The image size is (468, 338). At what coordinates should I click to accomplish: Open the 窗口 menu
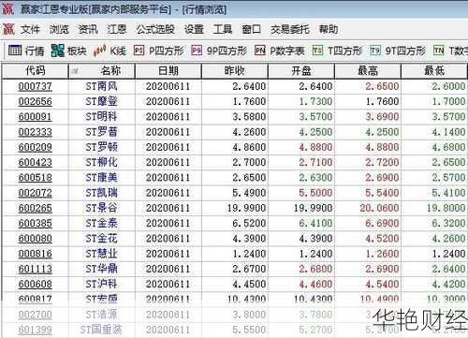click(251, 29)
